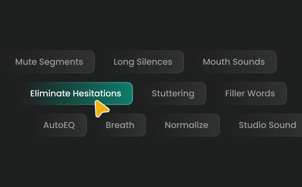Click the Filler Words label
The image size is (302, 187).
click(x=250, y=93)
